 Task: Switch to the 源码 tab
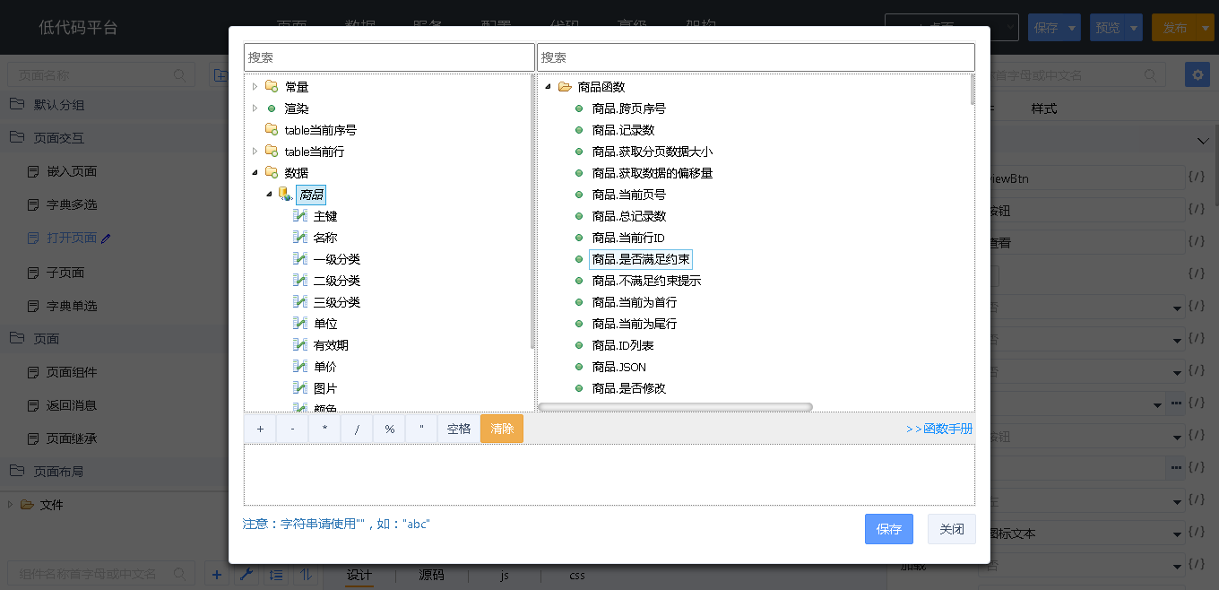coord(431,575)
